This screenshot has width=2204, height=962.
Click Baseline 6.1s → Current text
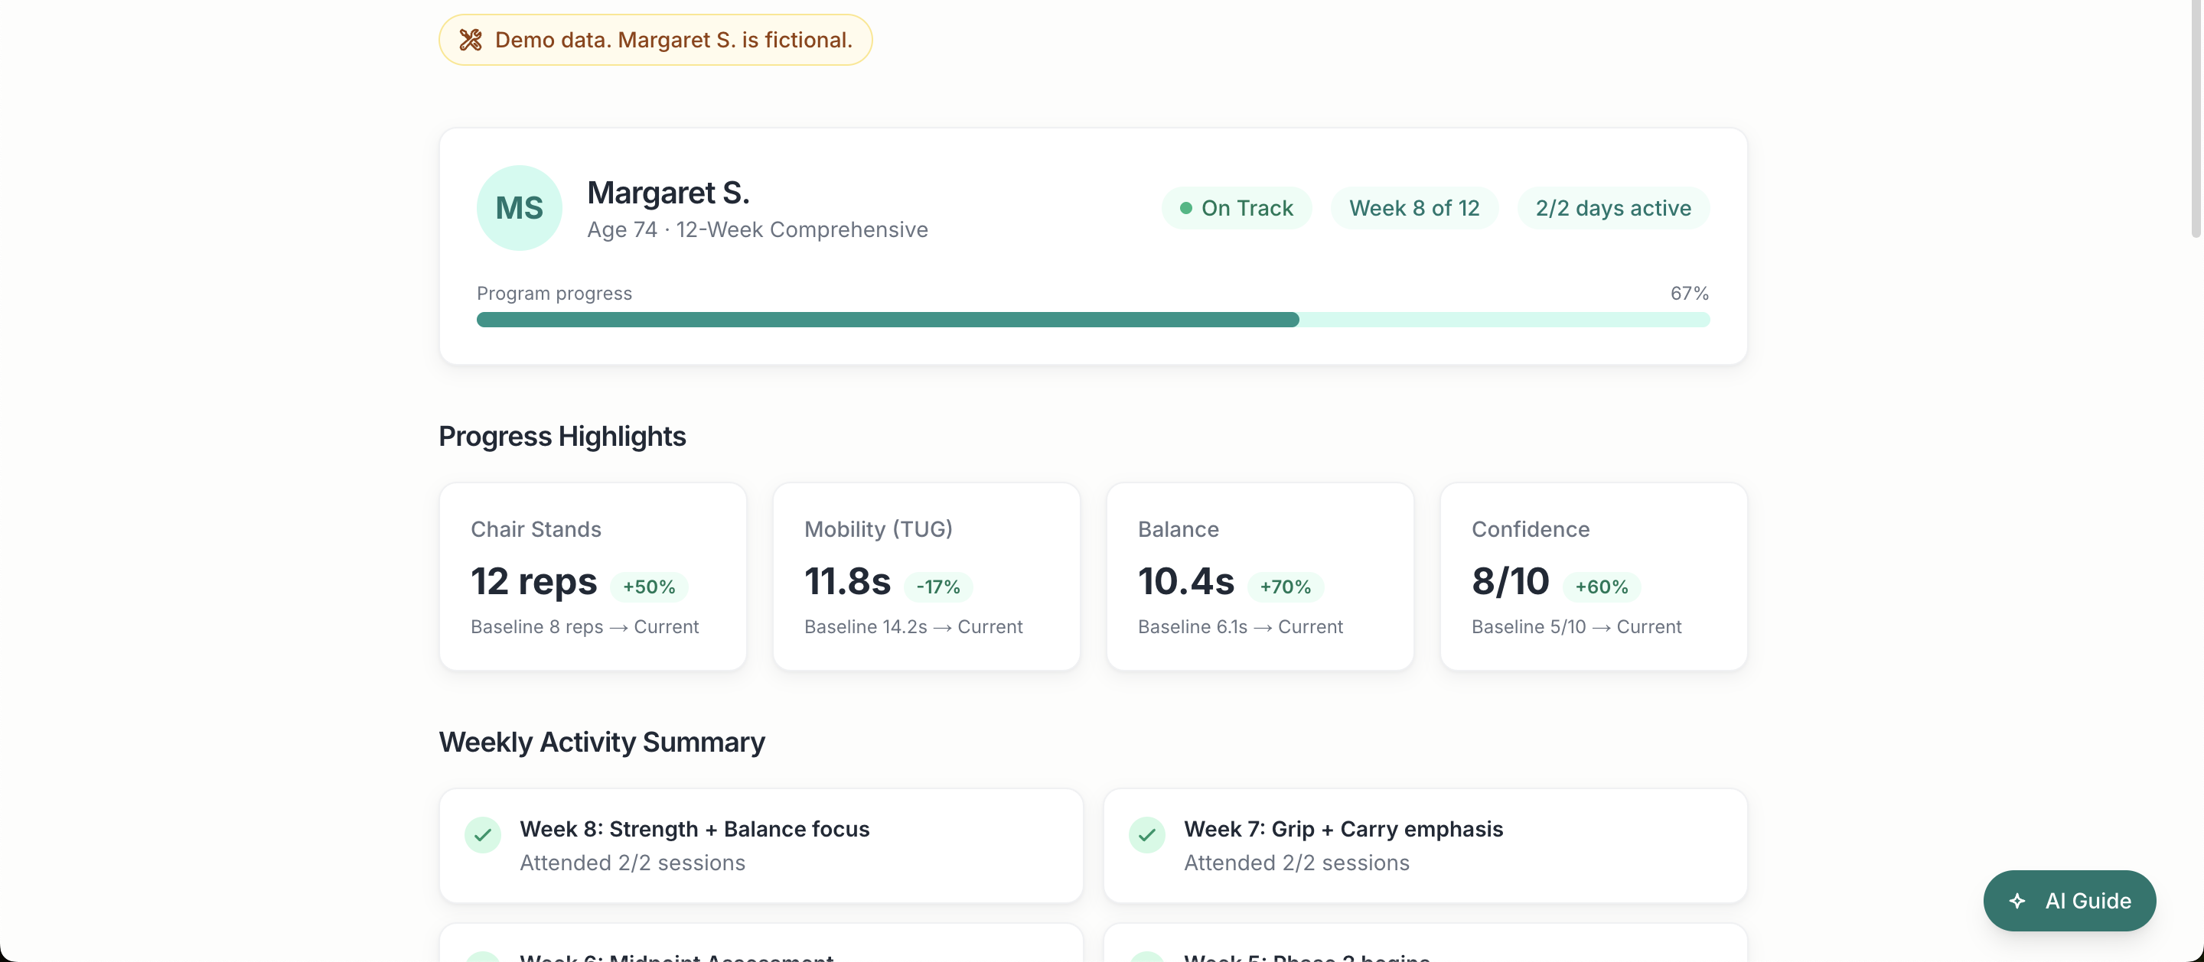(1240, 627)
